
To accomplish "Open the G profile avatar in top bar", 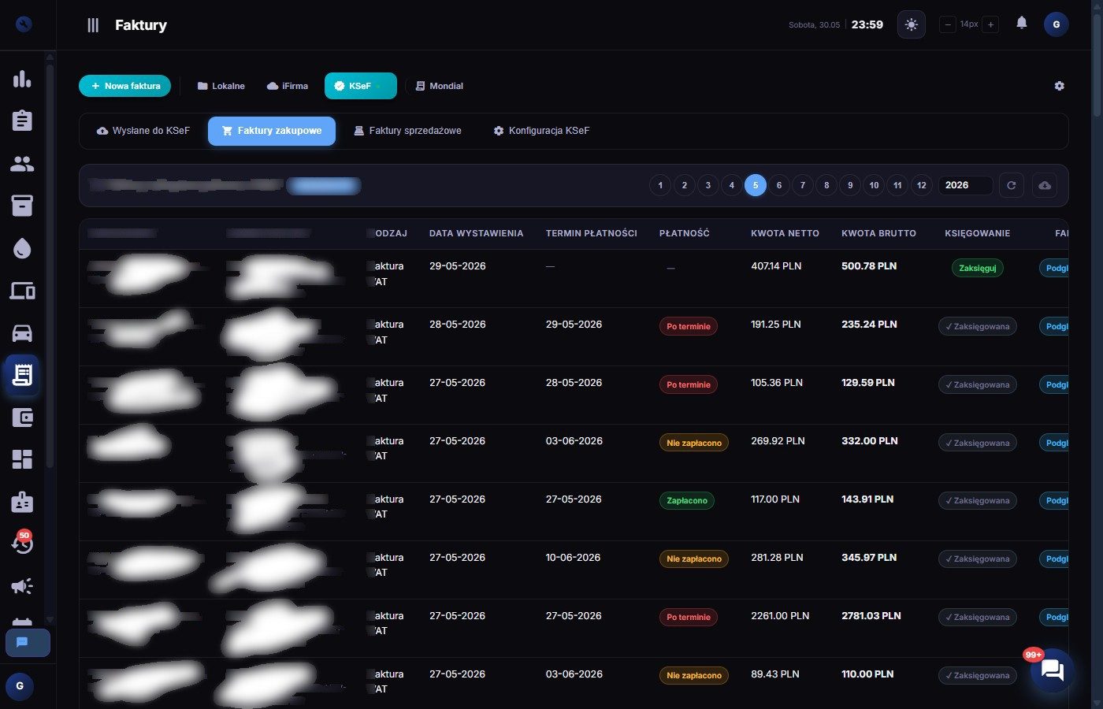I will click(1056, 24).
